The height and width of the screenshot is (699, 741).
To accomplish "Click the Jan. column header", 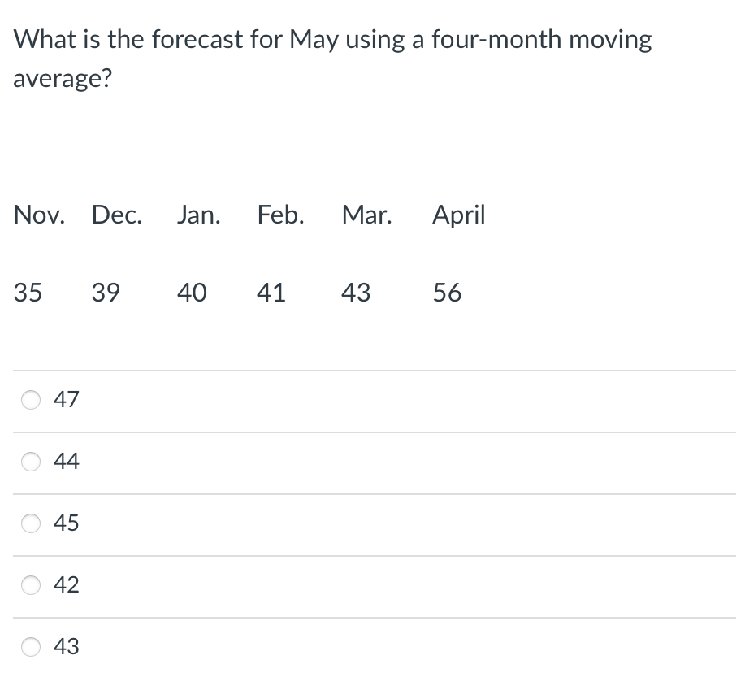I will 198,215.
